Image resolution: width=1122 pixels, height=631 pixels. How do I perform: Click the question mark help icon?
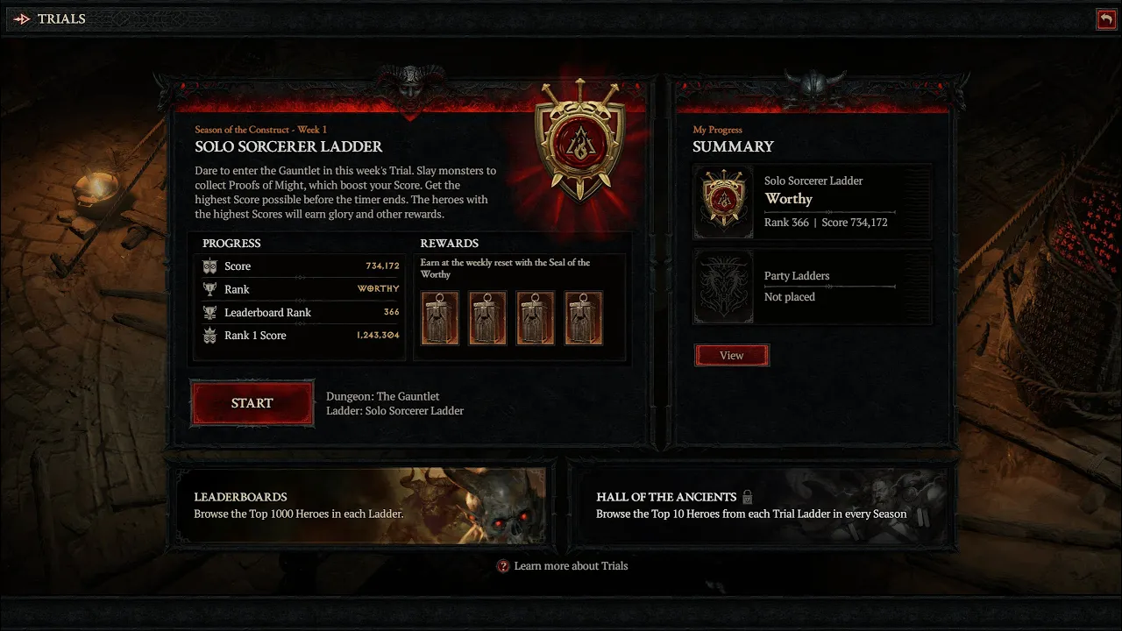tap(503, 566)
